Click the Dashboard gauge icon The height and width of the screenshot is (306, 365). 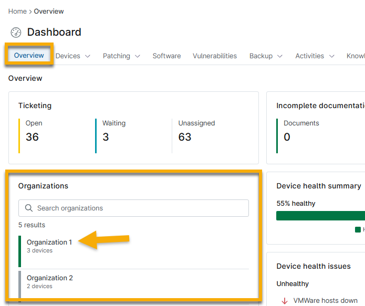click(x=16, y=33)
